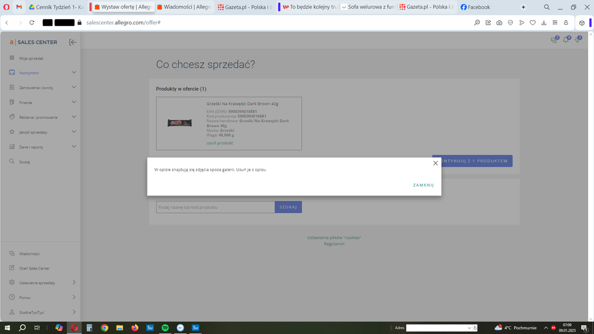Open Spotify from the taskbar
The height and width of the screenshot is (334, 594).
point(165,328)
